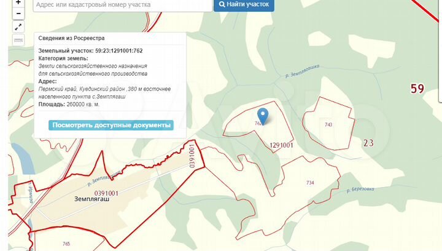Toggle fullscreen map view icon
Viewport: 442px width, 251px height.
pyautogui.click(x=18, y=27)
